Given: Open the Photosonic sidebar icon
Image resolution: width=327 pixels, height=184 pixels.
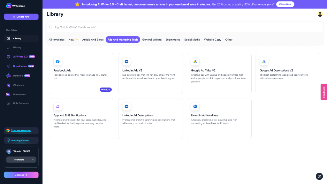Looking at the screenshot, I should click(x=8, y=95).
